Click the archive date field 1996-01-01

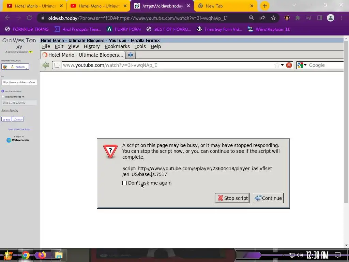click(x=19, y=103)
